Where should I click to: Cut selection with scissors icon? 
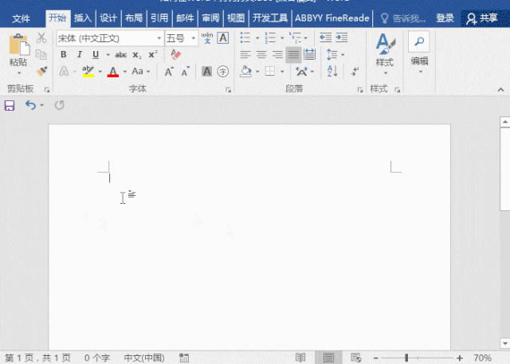coord(41,37)
